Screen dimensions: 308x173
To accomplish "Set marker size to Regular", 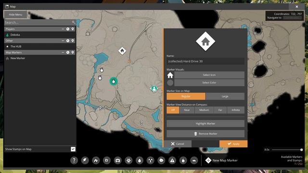I will click(x=186, y=96).
